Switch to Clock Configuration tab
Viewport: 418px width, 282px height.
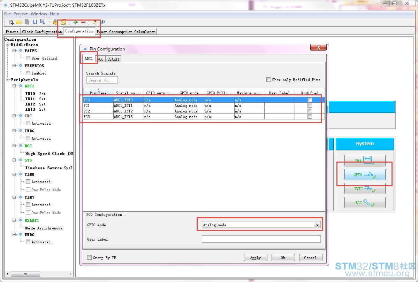click(42, 32)
